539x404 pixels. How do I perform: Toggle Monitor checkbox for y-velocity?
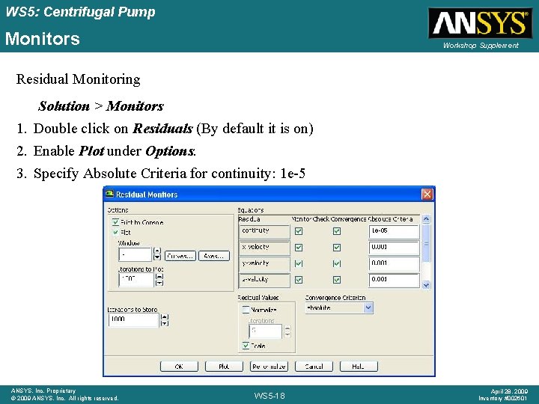[x=299, y=263]
